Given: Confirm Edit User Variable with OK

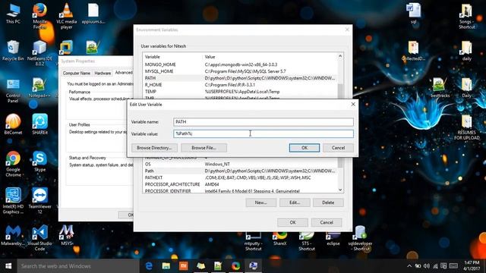Looking at the screenshot, I should coord(305,148).
